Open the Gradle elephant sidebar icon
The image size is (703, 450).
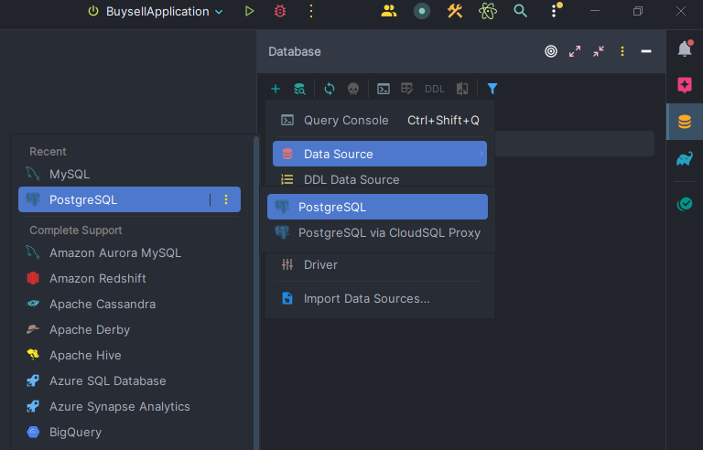click(685, 158)
